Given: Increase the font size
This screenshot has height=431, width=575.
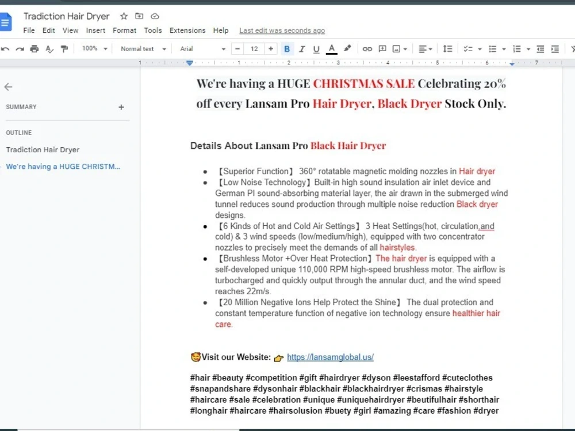Looking at the screenshot, I should (x=271, y=49).
